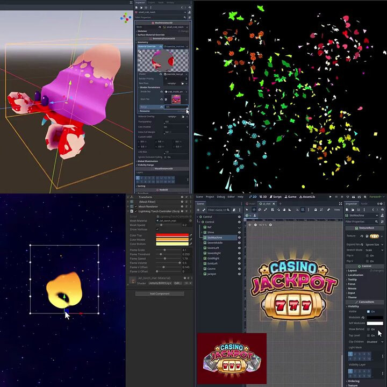The width and height of the screenshot is (387, 387).
Task: Click the crab material preview thumbnail
Action: (x=163, y=60)
